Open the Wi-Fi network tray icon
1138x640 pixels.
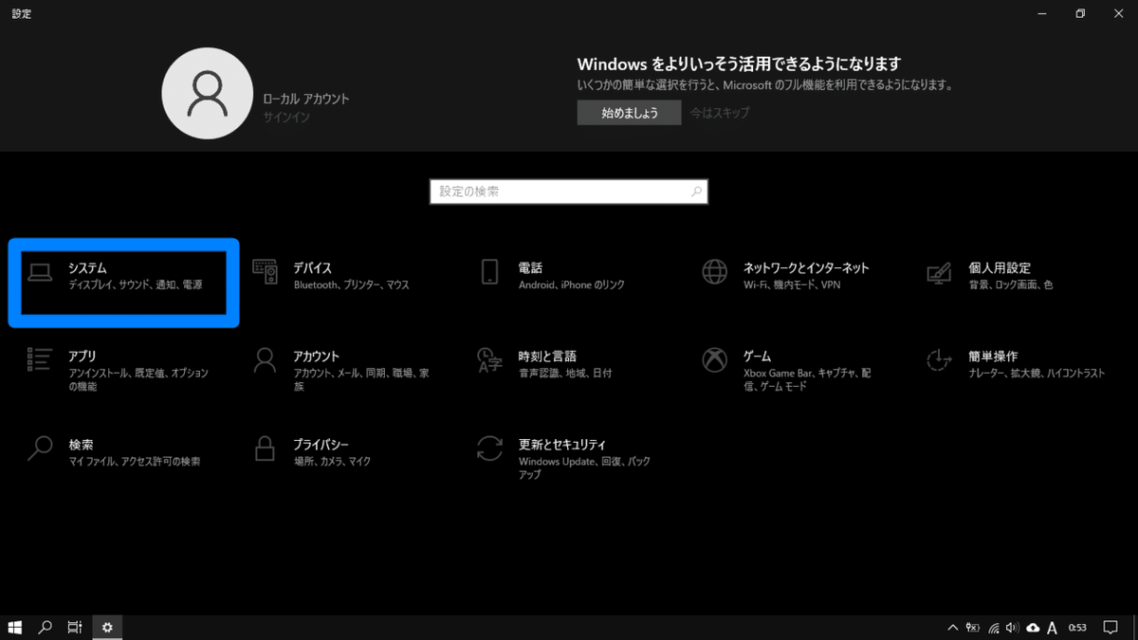[993, 628]
